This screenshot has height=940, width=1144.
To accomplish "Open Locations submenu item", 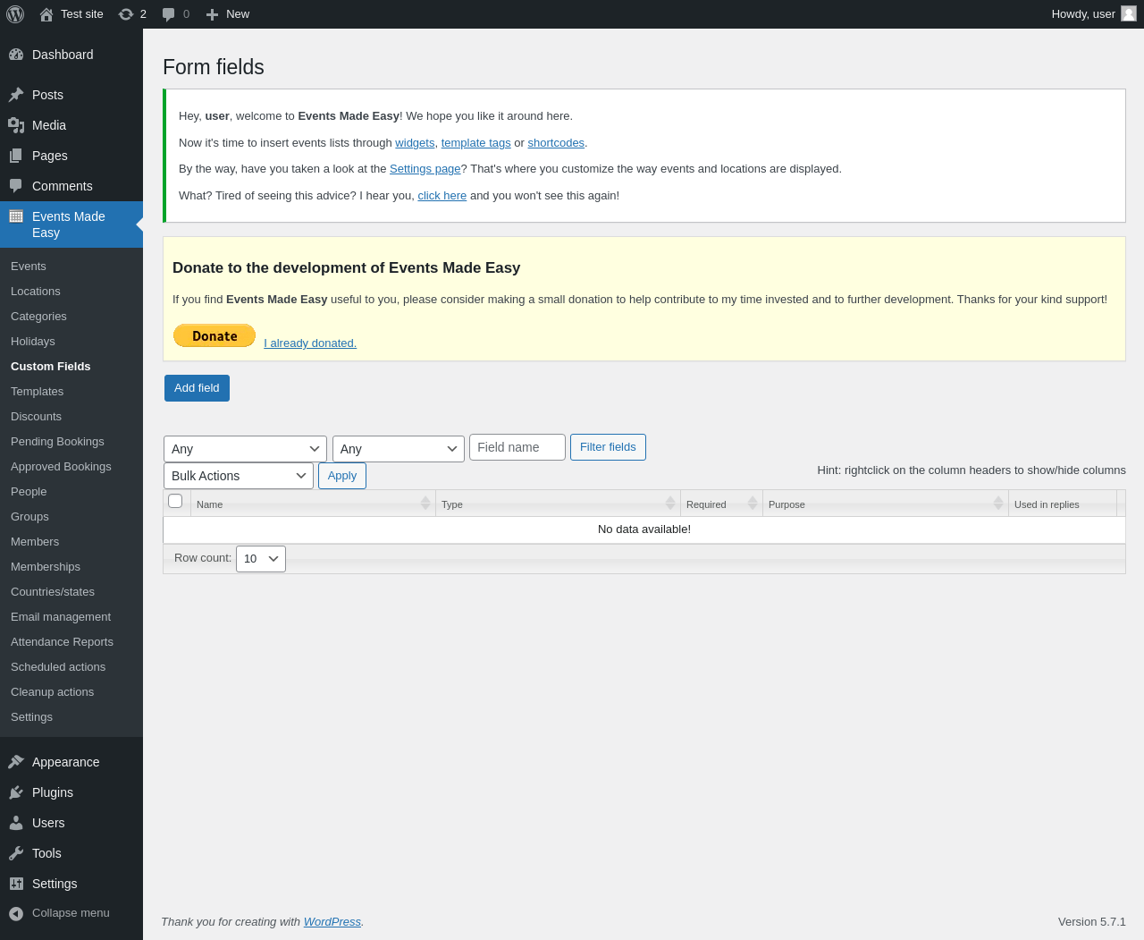I will click(36, 292).
